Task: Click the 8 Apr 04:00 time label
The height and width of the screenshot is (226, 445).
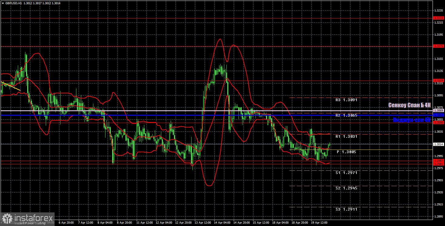Action: [x=105, y=222]
